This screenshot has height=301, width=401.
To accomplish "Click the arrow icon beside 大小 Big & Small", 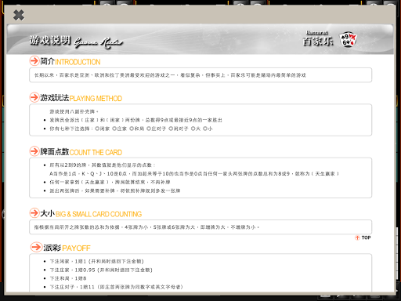I will [34, 213].
